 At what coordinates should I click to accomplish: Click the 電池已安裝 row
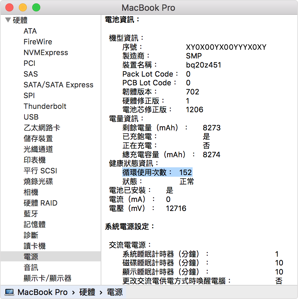click(141, 190)
